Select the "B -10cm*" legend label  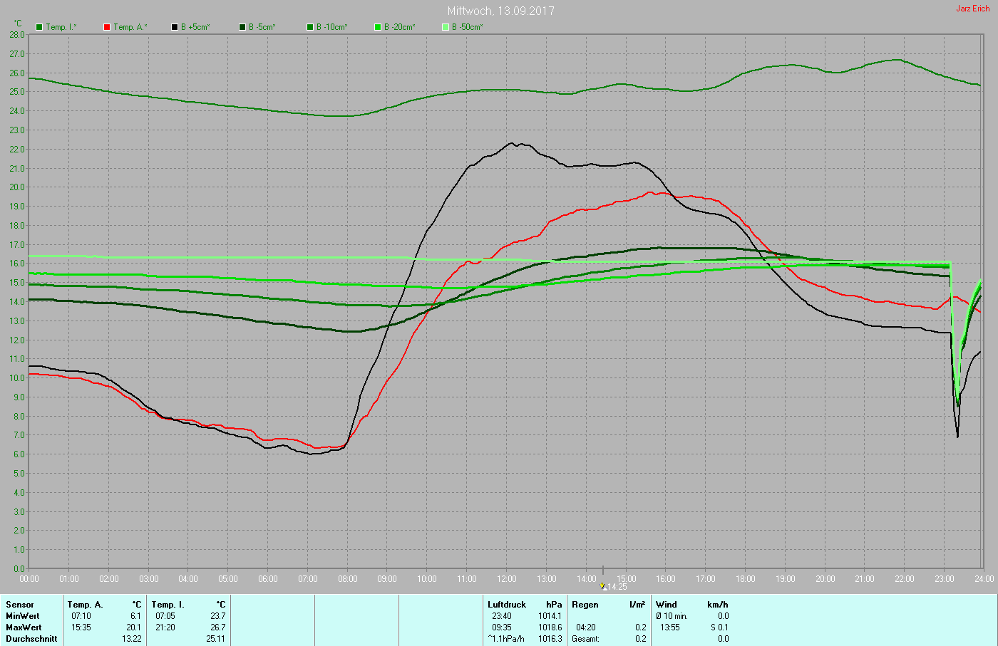[x=332, y=27]
